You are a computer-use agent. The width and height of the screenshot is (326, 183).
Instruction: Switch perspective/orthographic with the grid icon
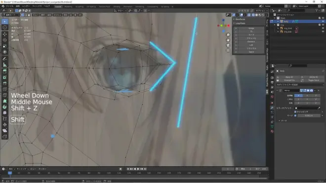(x=228, y=50)
